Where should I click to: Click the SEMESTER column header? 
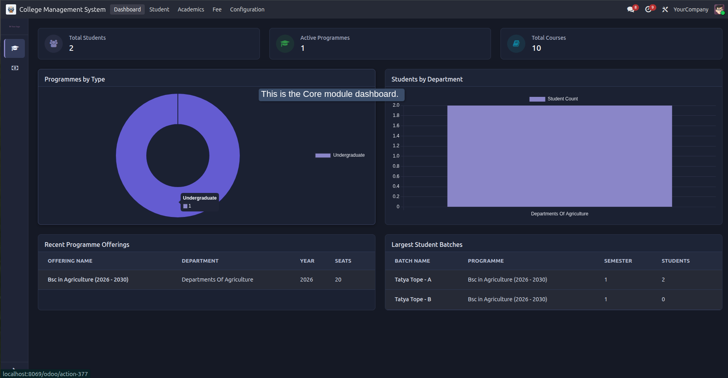618,261
